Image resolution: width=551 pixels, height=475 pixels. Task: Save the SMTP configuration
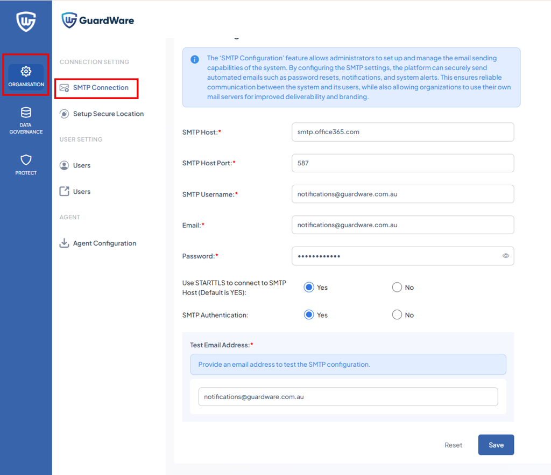[x=496, y=445]
